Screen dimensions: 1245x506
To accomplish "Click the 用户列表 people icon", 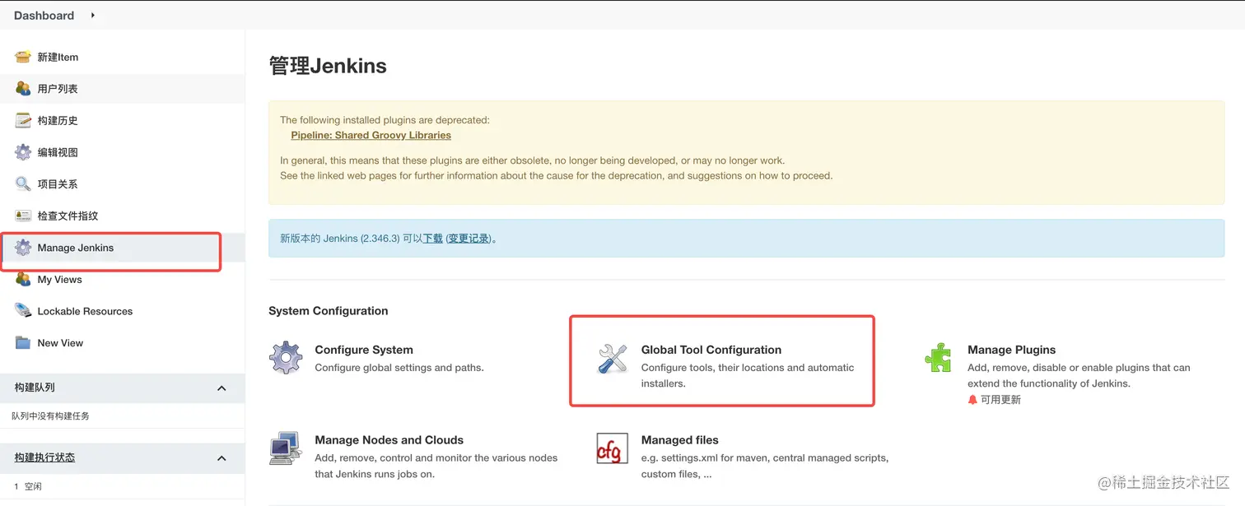I will [23, 88].
